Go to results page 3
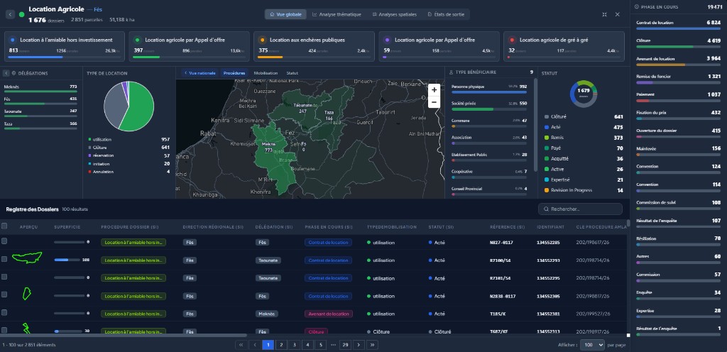The height and width of the screenshot is (352, 727). [x=294, y=345]
